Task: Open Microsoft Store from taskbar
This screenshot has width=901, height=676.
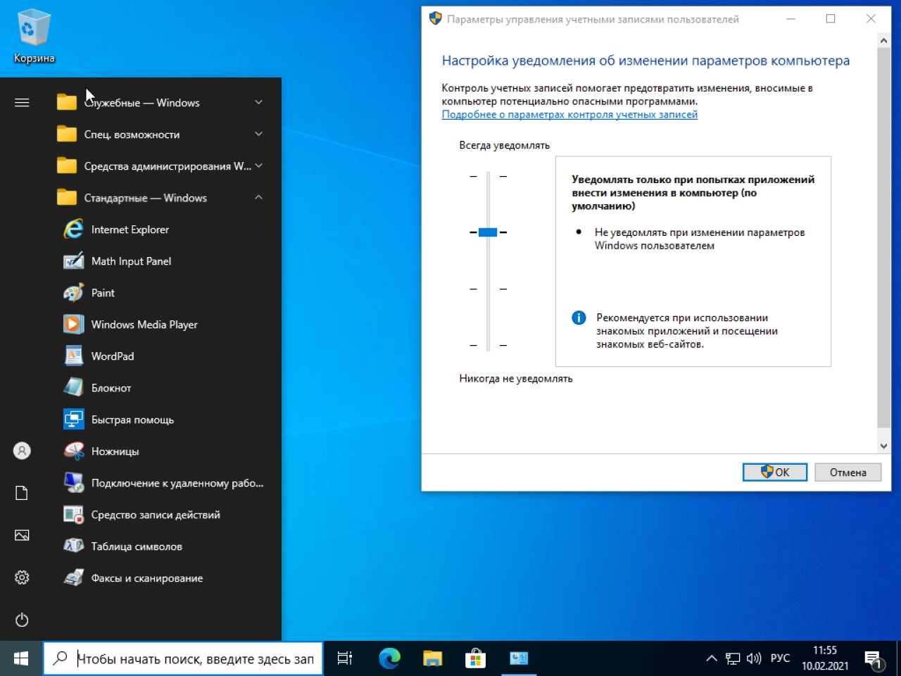Action: tap(476, 658)
